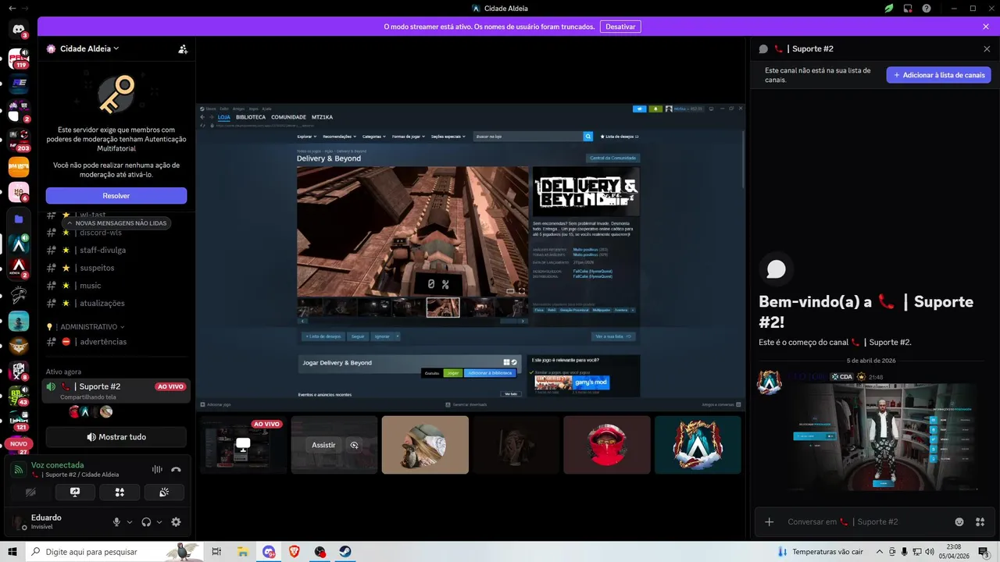
Task: Toggle the camera in the voice panel
Action: coord(30,493)
